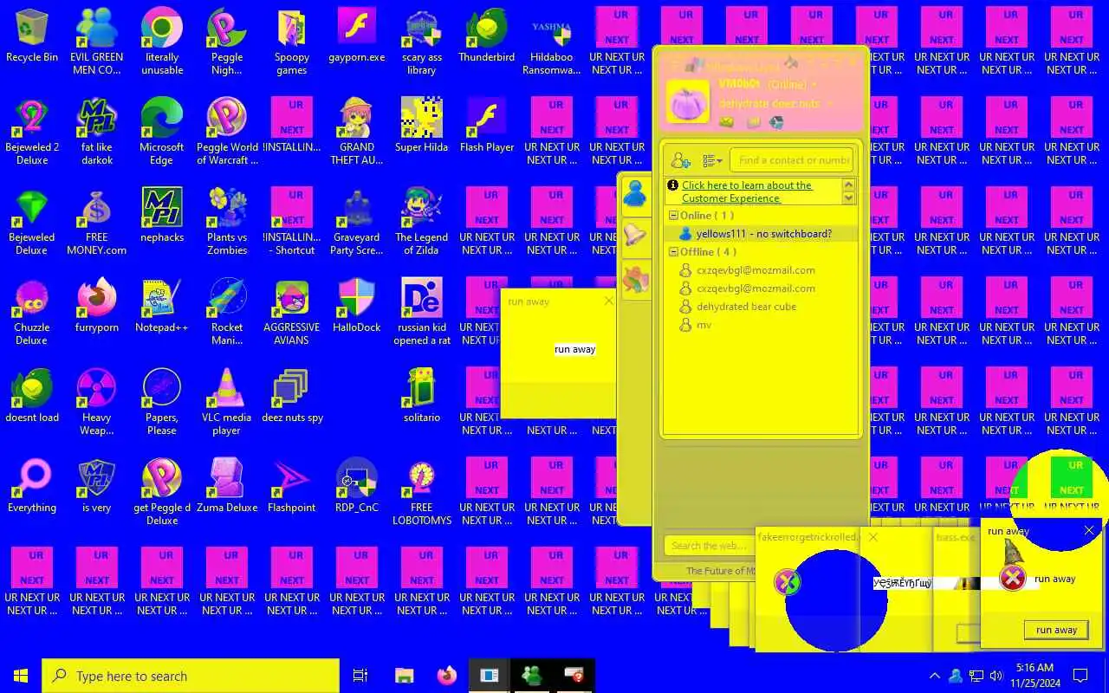1109x693 pixels.
Task: Show hidden system tray icons
Action: click(934, 676)
